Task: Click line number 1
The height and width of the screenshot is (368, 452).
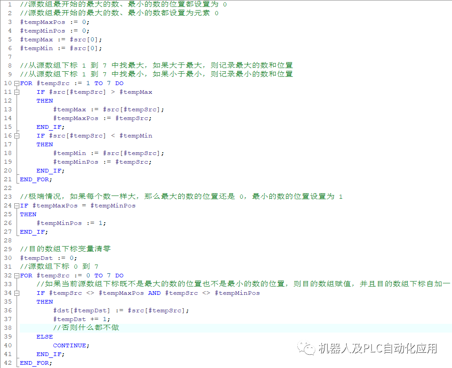Action: pos(9,4)
